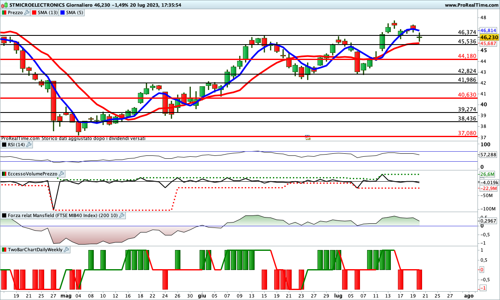Click the 45,536 level label
This screenshot has height=300, width=500.
coord(467,41)
